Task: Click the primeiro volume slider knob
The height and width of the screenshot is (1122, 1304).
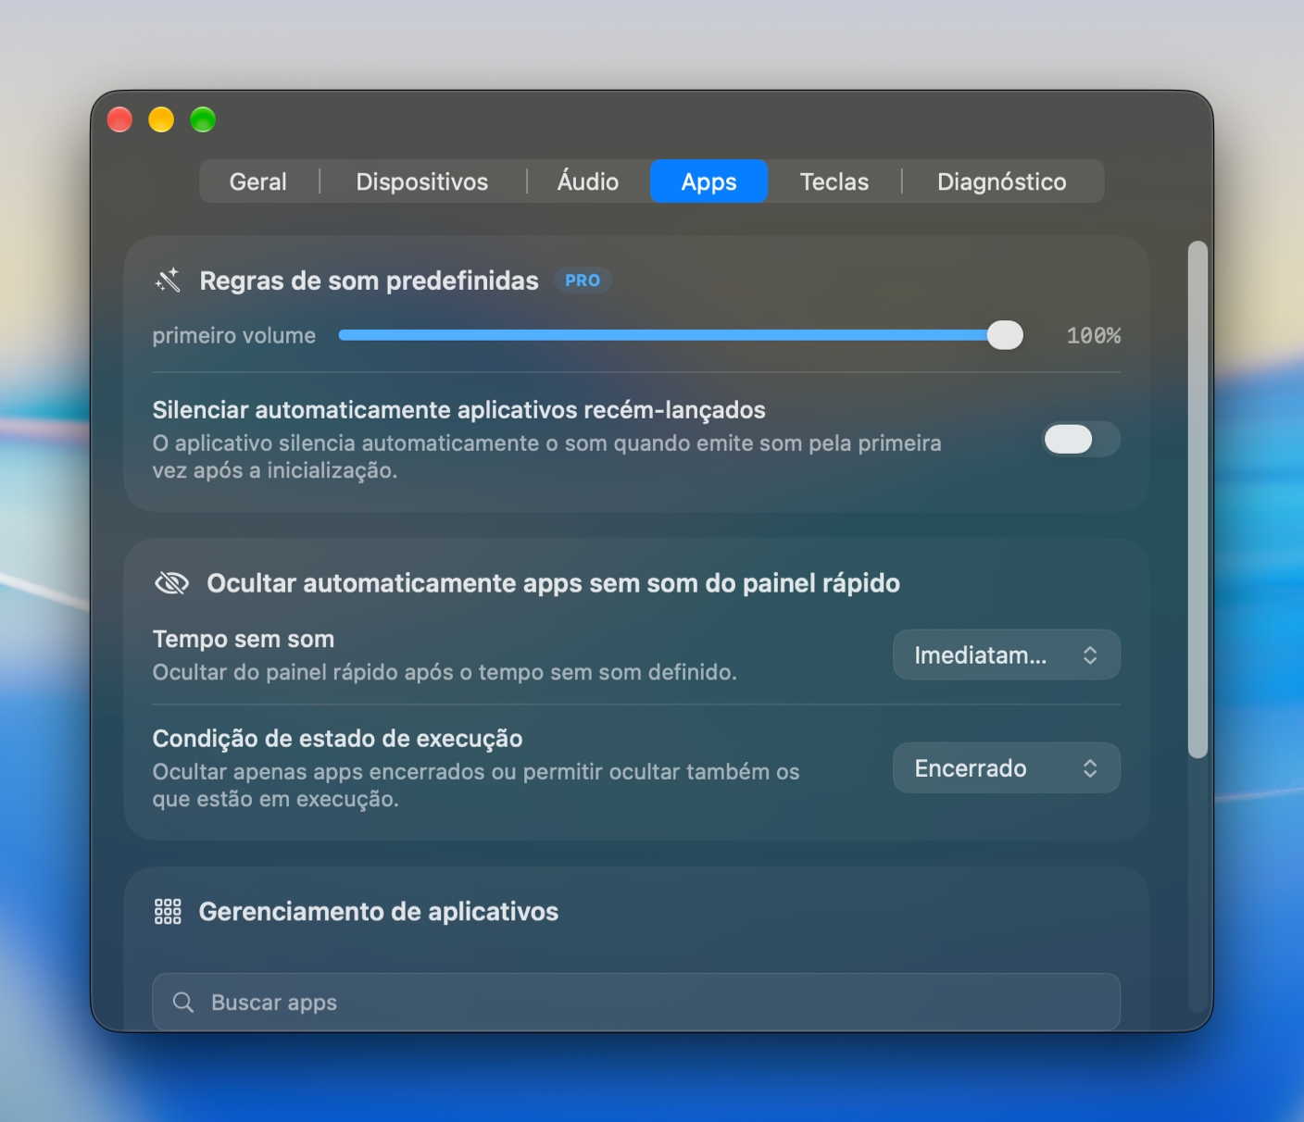Action: click(1005, 335)
